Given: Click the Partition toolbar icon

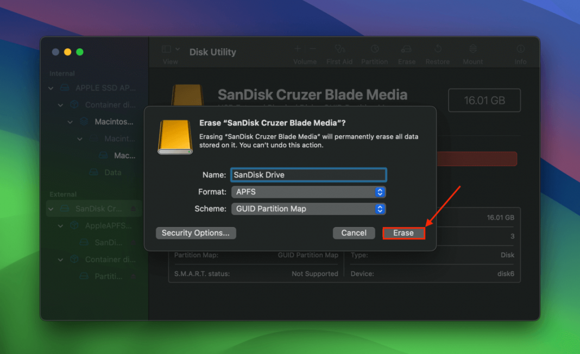Looking at the screenshot, I should point(374,49).
